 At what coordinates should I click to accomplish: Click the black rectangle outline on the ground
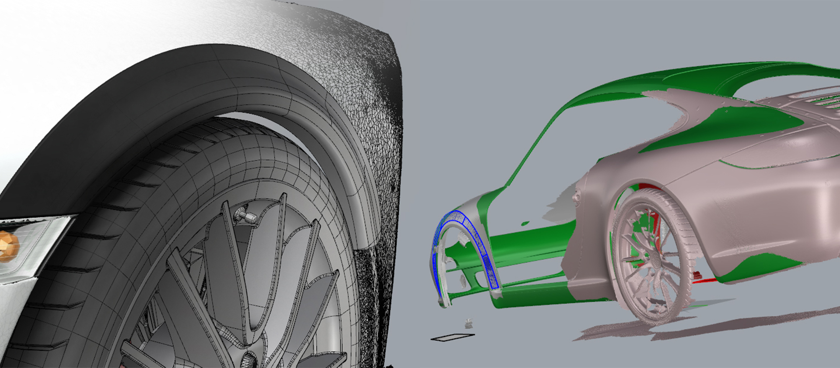453,337
